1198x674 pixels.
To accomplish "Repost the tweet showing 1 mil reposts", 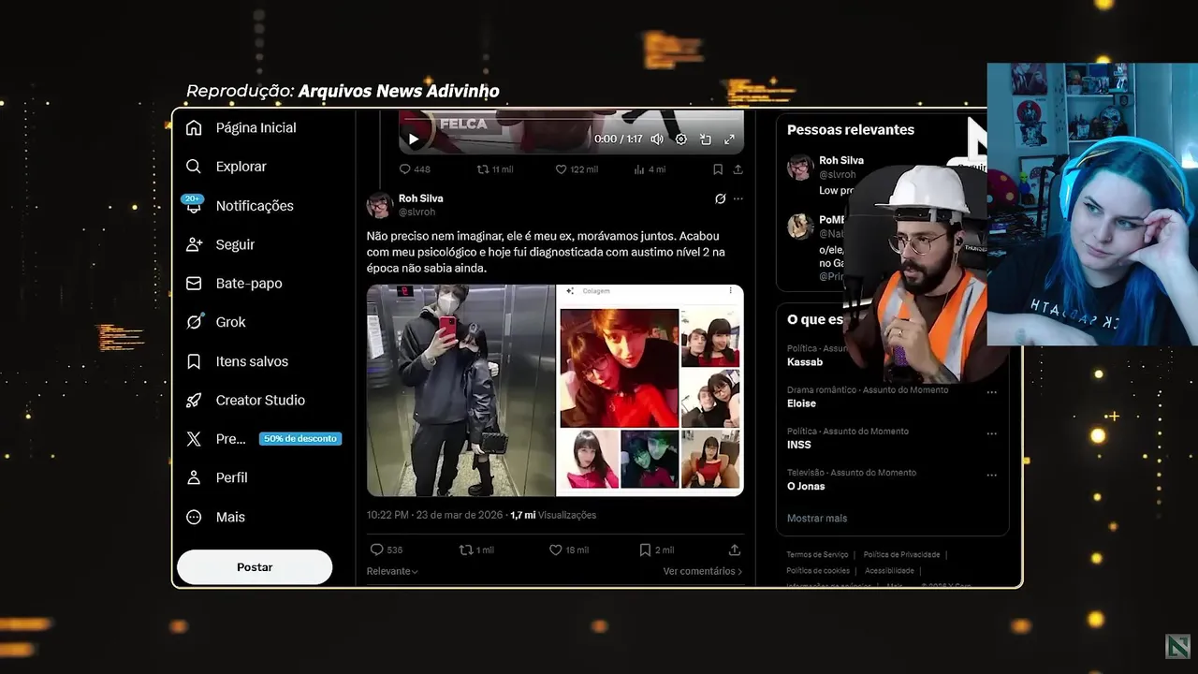I will [476, 550].
